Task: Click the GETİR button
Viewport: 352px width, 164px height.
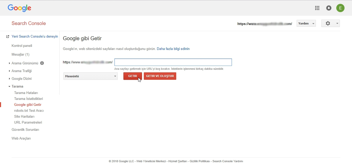Action: [133, 76]
